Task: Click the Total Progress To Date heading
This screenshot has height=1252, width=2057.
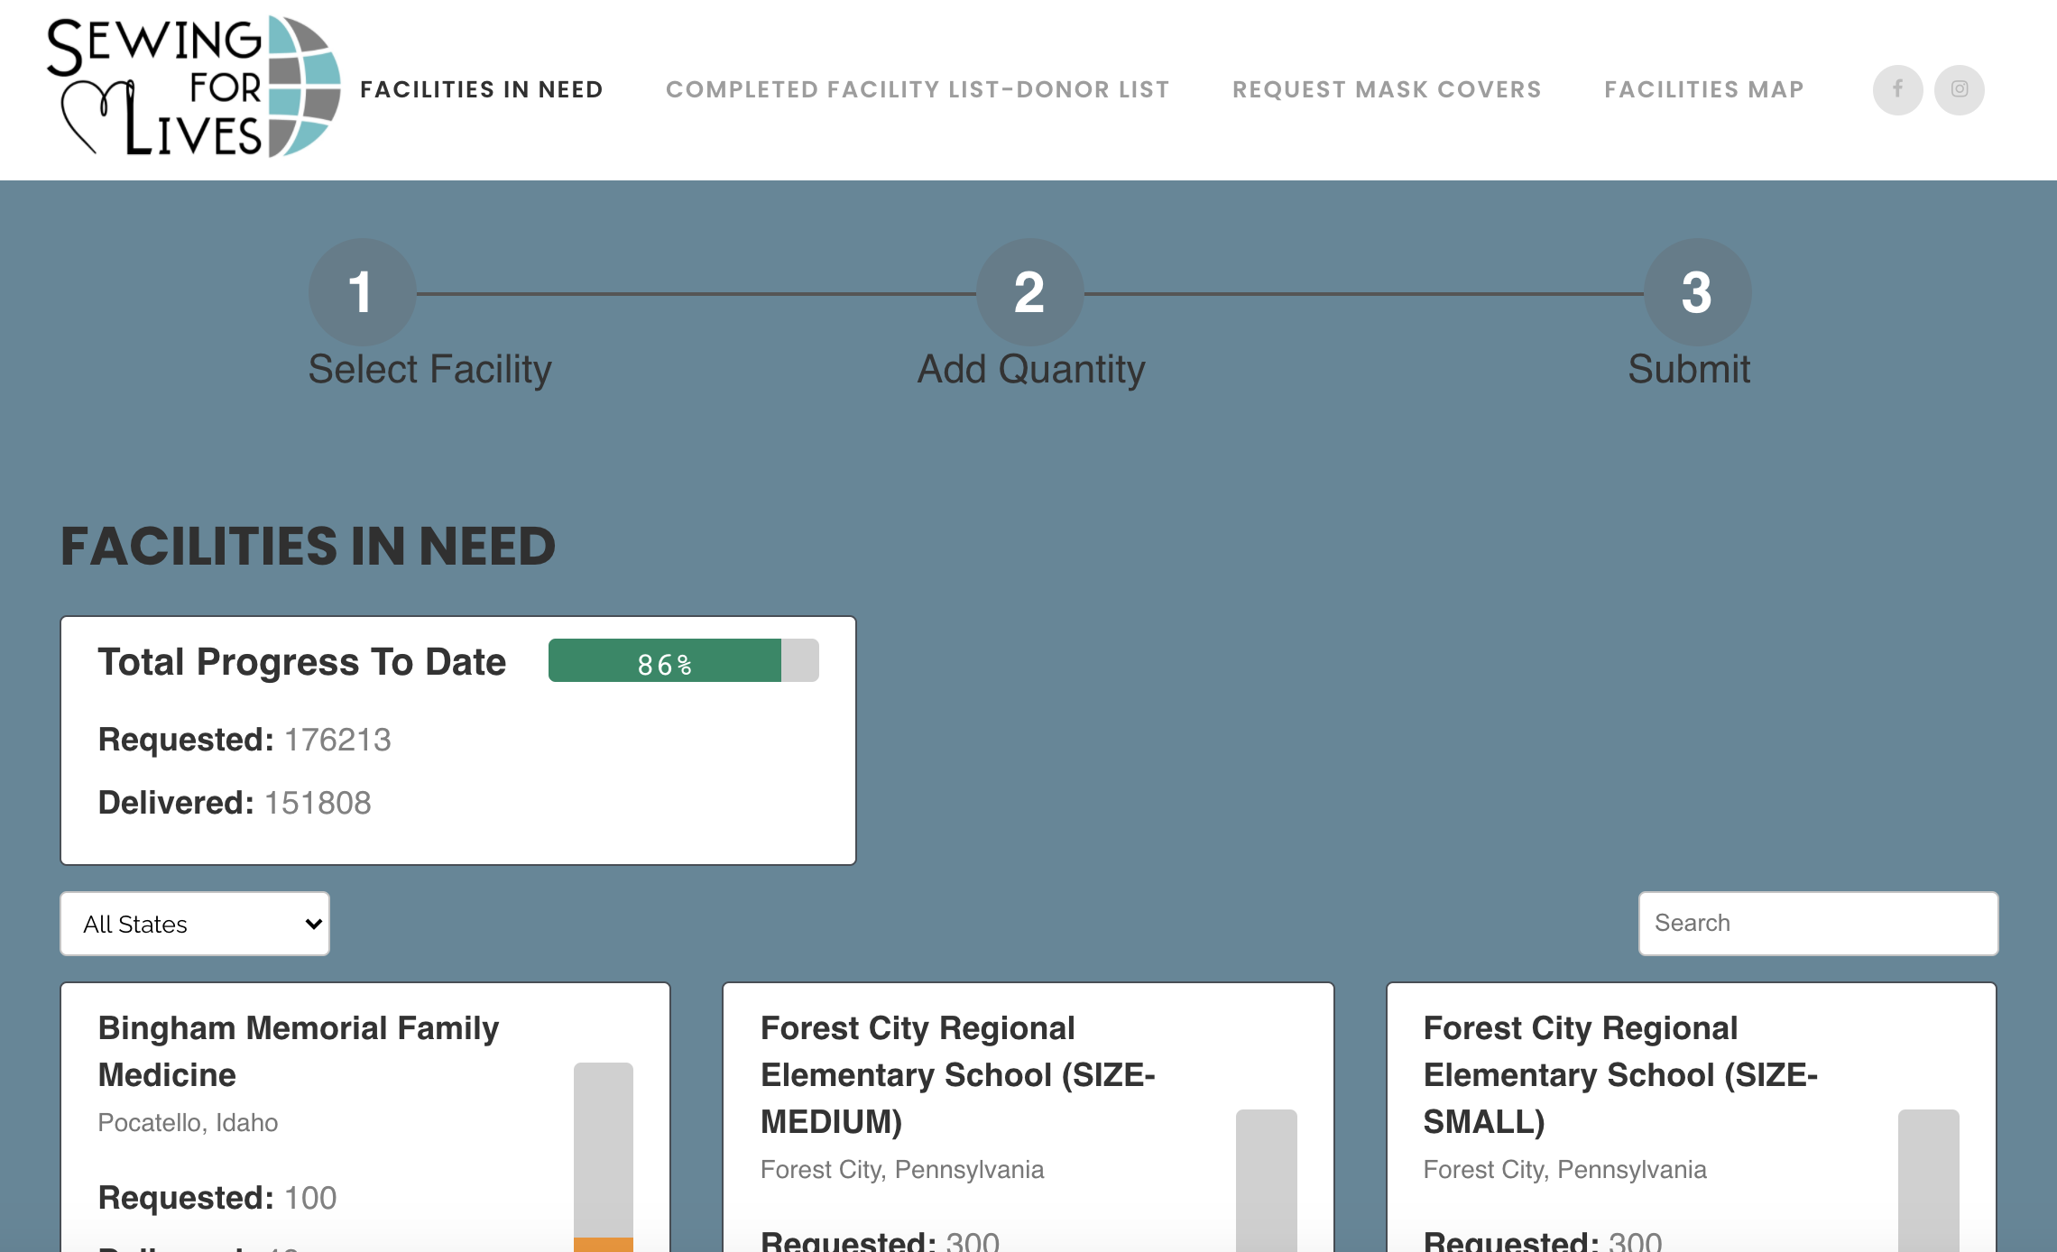Action: [302, 662]
